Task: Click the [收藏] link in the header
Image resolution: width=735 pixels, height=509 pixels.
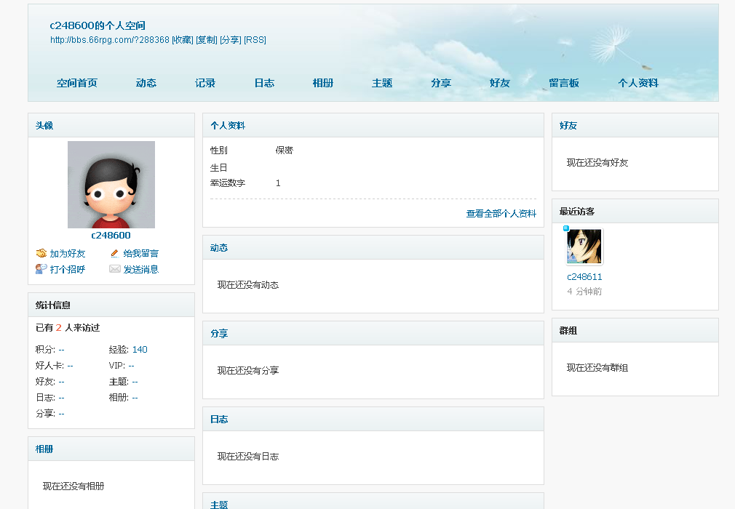Action: point(183,40)
